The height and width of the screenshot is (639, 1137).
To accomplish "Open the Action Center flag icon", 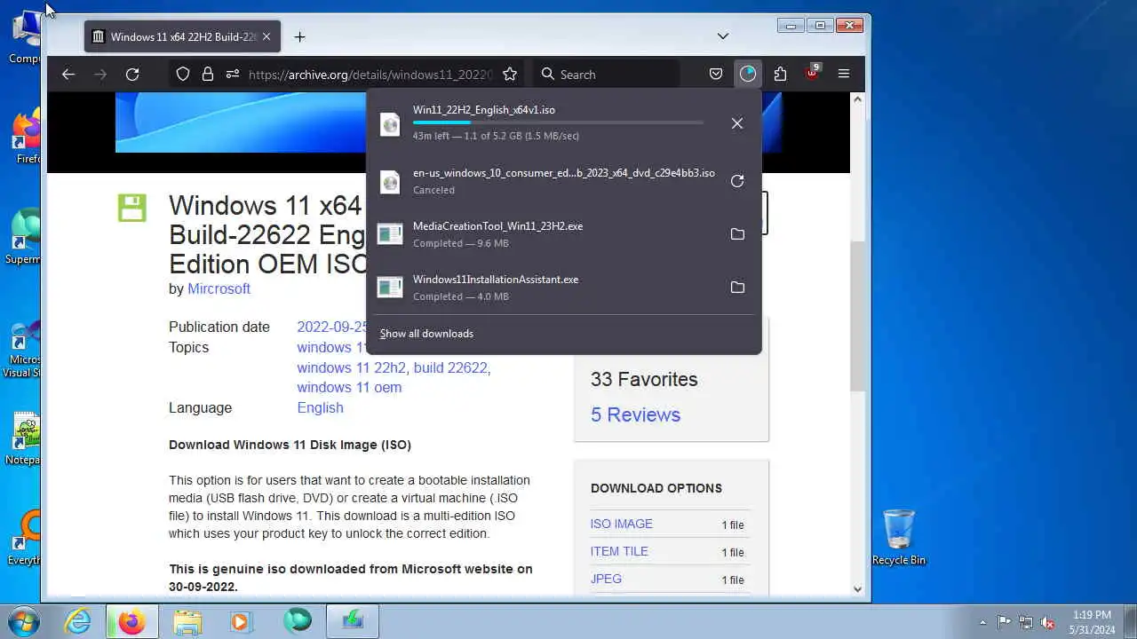I will [1004, 622].
